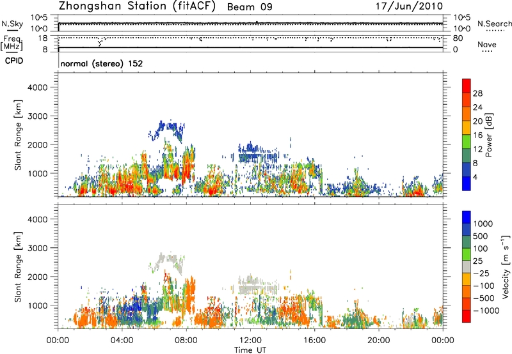
Task: Click the grey echo patch near 2700 km in velocity panel
Action: click(168, 262)
